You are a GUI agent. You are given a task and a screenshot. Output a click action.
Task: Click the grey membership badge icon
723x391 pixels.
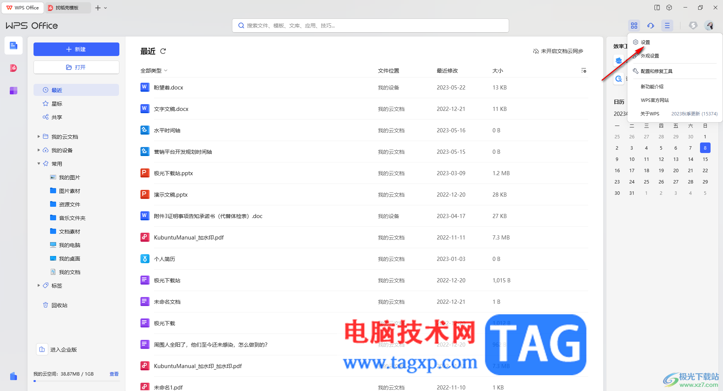point(693,26)
